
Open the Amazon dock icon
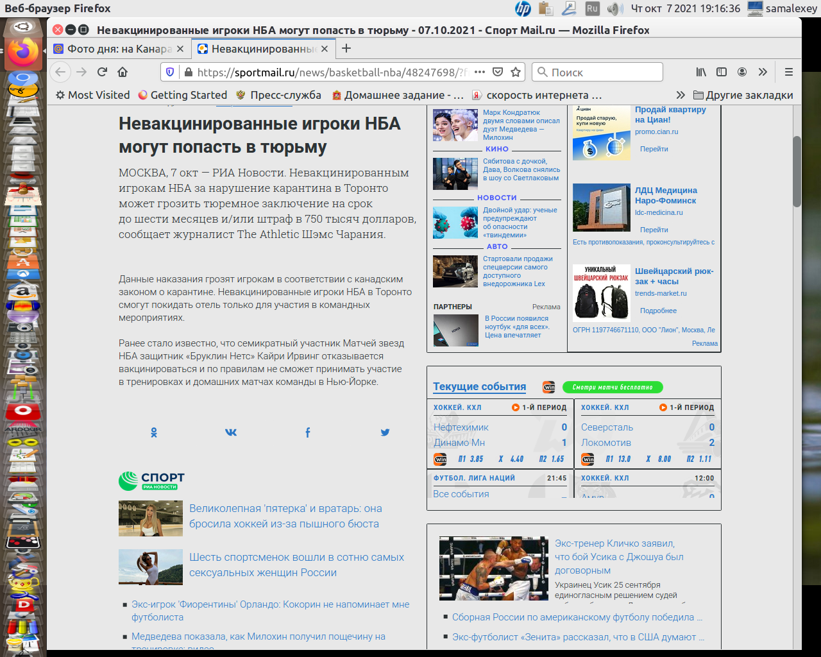tap(23, 291)
